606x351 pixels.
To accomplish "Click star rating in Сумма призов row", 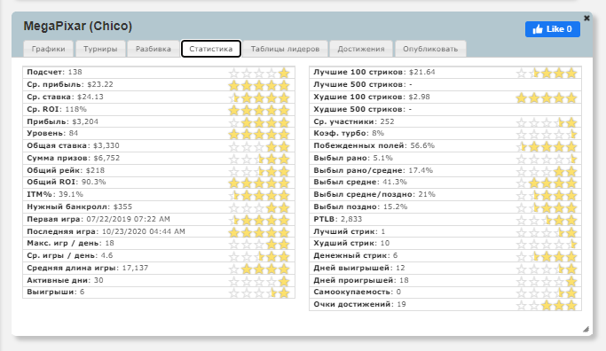I will pyautogui.click(x=259, y=159).
